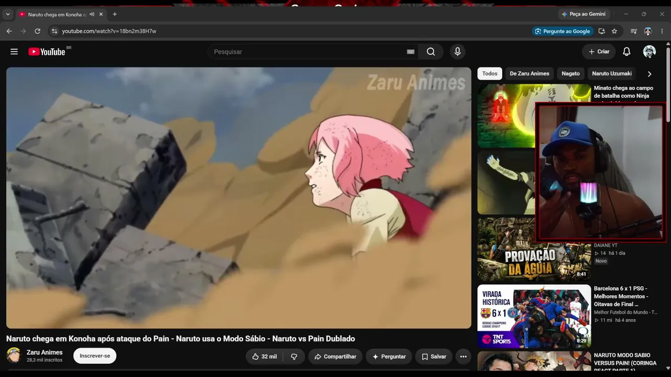Image resolution: width=671 pixels, height=377 pixels.
Task: Open more actions ellipsis below video
Action: click(x=463, y=357)
